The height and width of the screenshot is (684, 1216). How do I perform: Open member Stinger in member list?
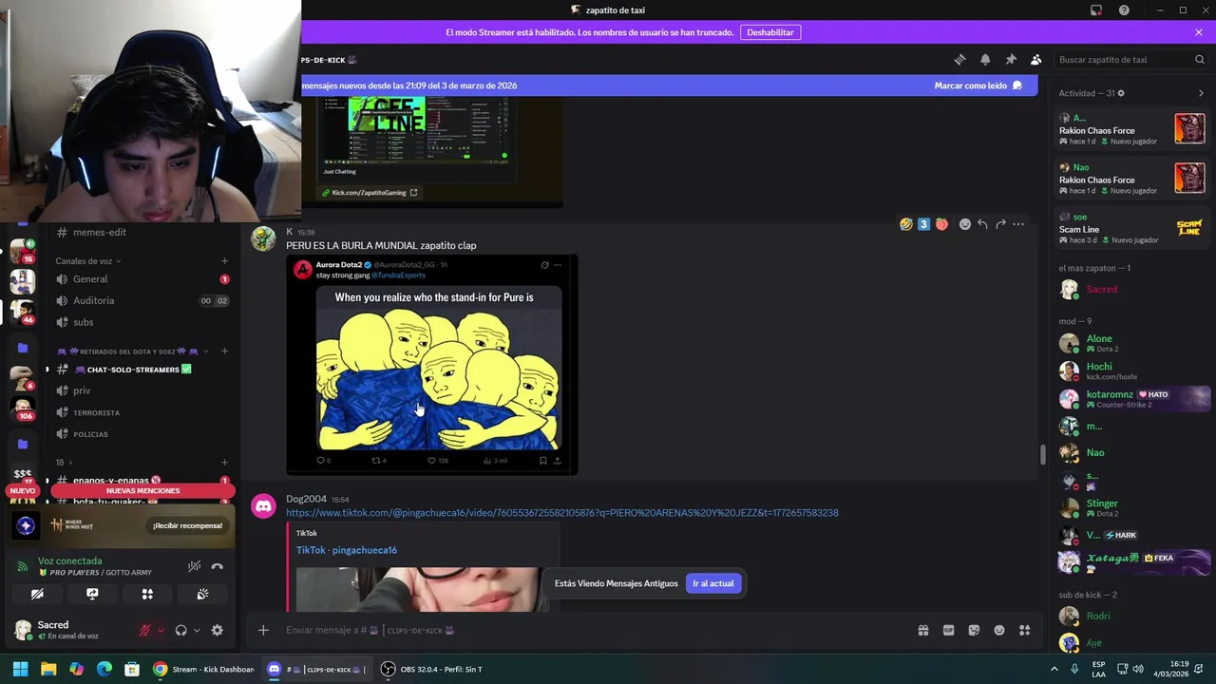click(1130, 508)
